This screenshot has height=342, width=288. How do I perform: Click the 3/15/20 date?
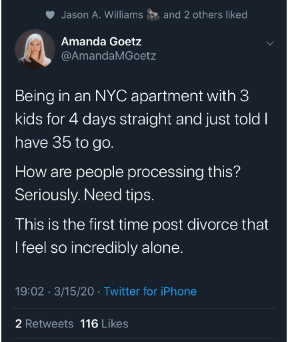coord(74,291)
